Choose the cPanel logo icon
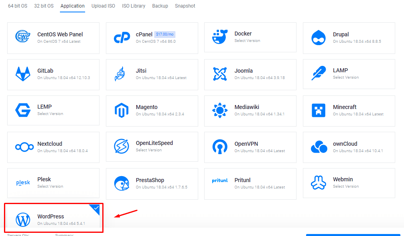Image resolution: width=404 pixels, height=236 pixels. click(x=122, y=38)
